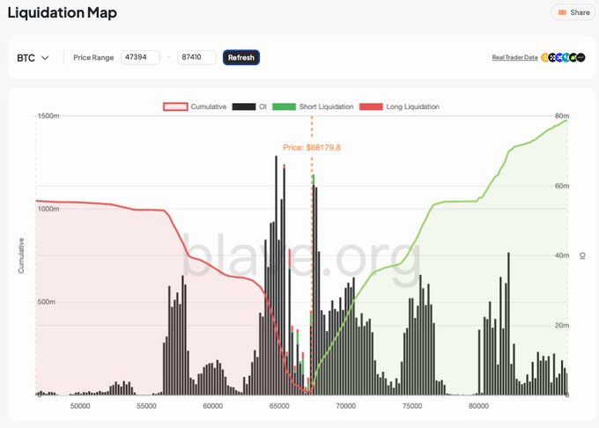Click the 60m right axis label
Screen dimensions: 599x428
562,186
